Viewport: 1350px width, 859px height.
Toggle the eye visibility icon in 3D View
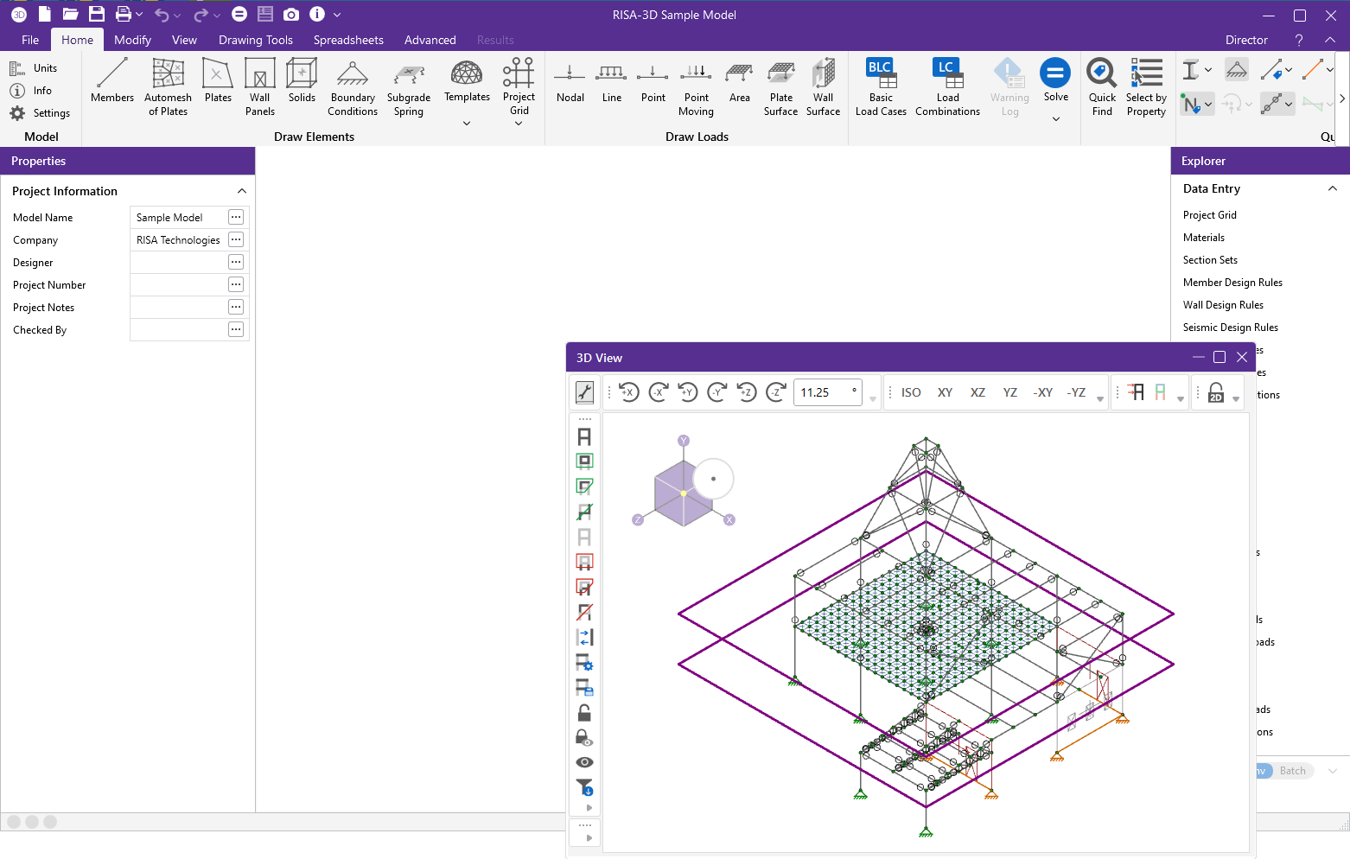point(585,762)
